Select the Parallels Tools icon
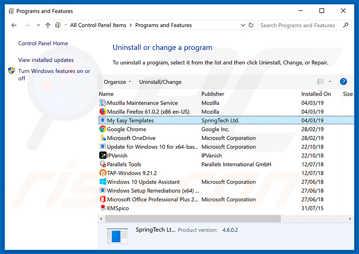 click(x=103, y=164)
